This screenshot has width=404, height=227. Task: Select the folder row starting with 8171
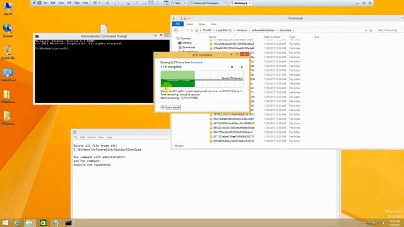pos(255,137)
